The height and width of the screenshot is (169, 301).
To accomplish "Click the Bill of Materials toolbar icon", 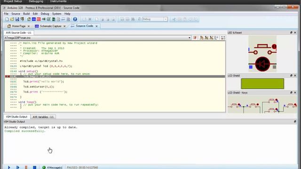I will (58, 19).
